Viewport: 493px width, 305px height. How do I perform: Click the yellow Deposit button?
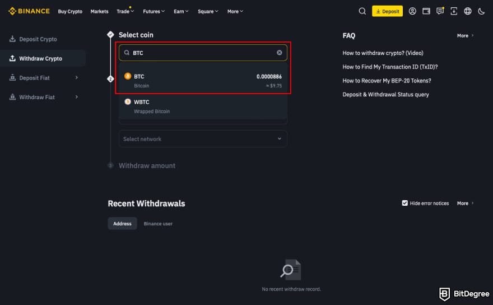pos(387,11)
